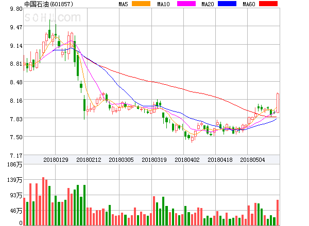Click the last red volume bar
The width and height of the screenshot is (309, 226).
(x=278, y=213)
